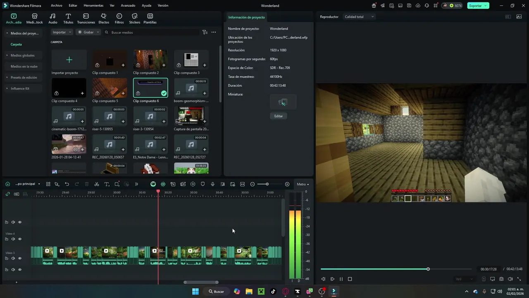Screen dimensions: 529x298
Task: Click the cloud upload icon in title bar
Action: point(418,6)
